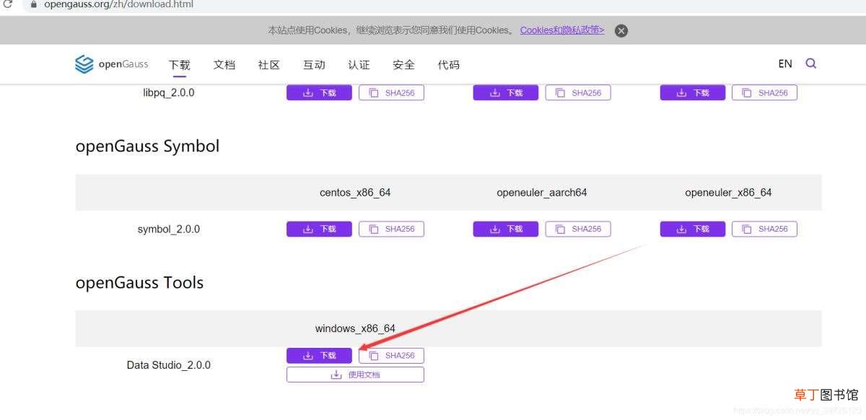Screen dimensions: 866x420
Task: Download Data Studio_2.0.0 for windows_x86_64
Action: (x=319, y=356)
